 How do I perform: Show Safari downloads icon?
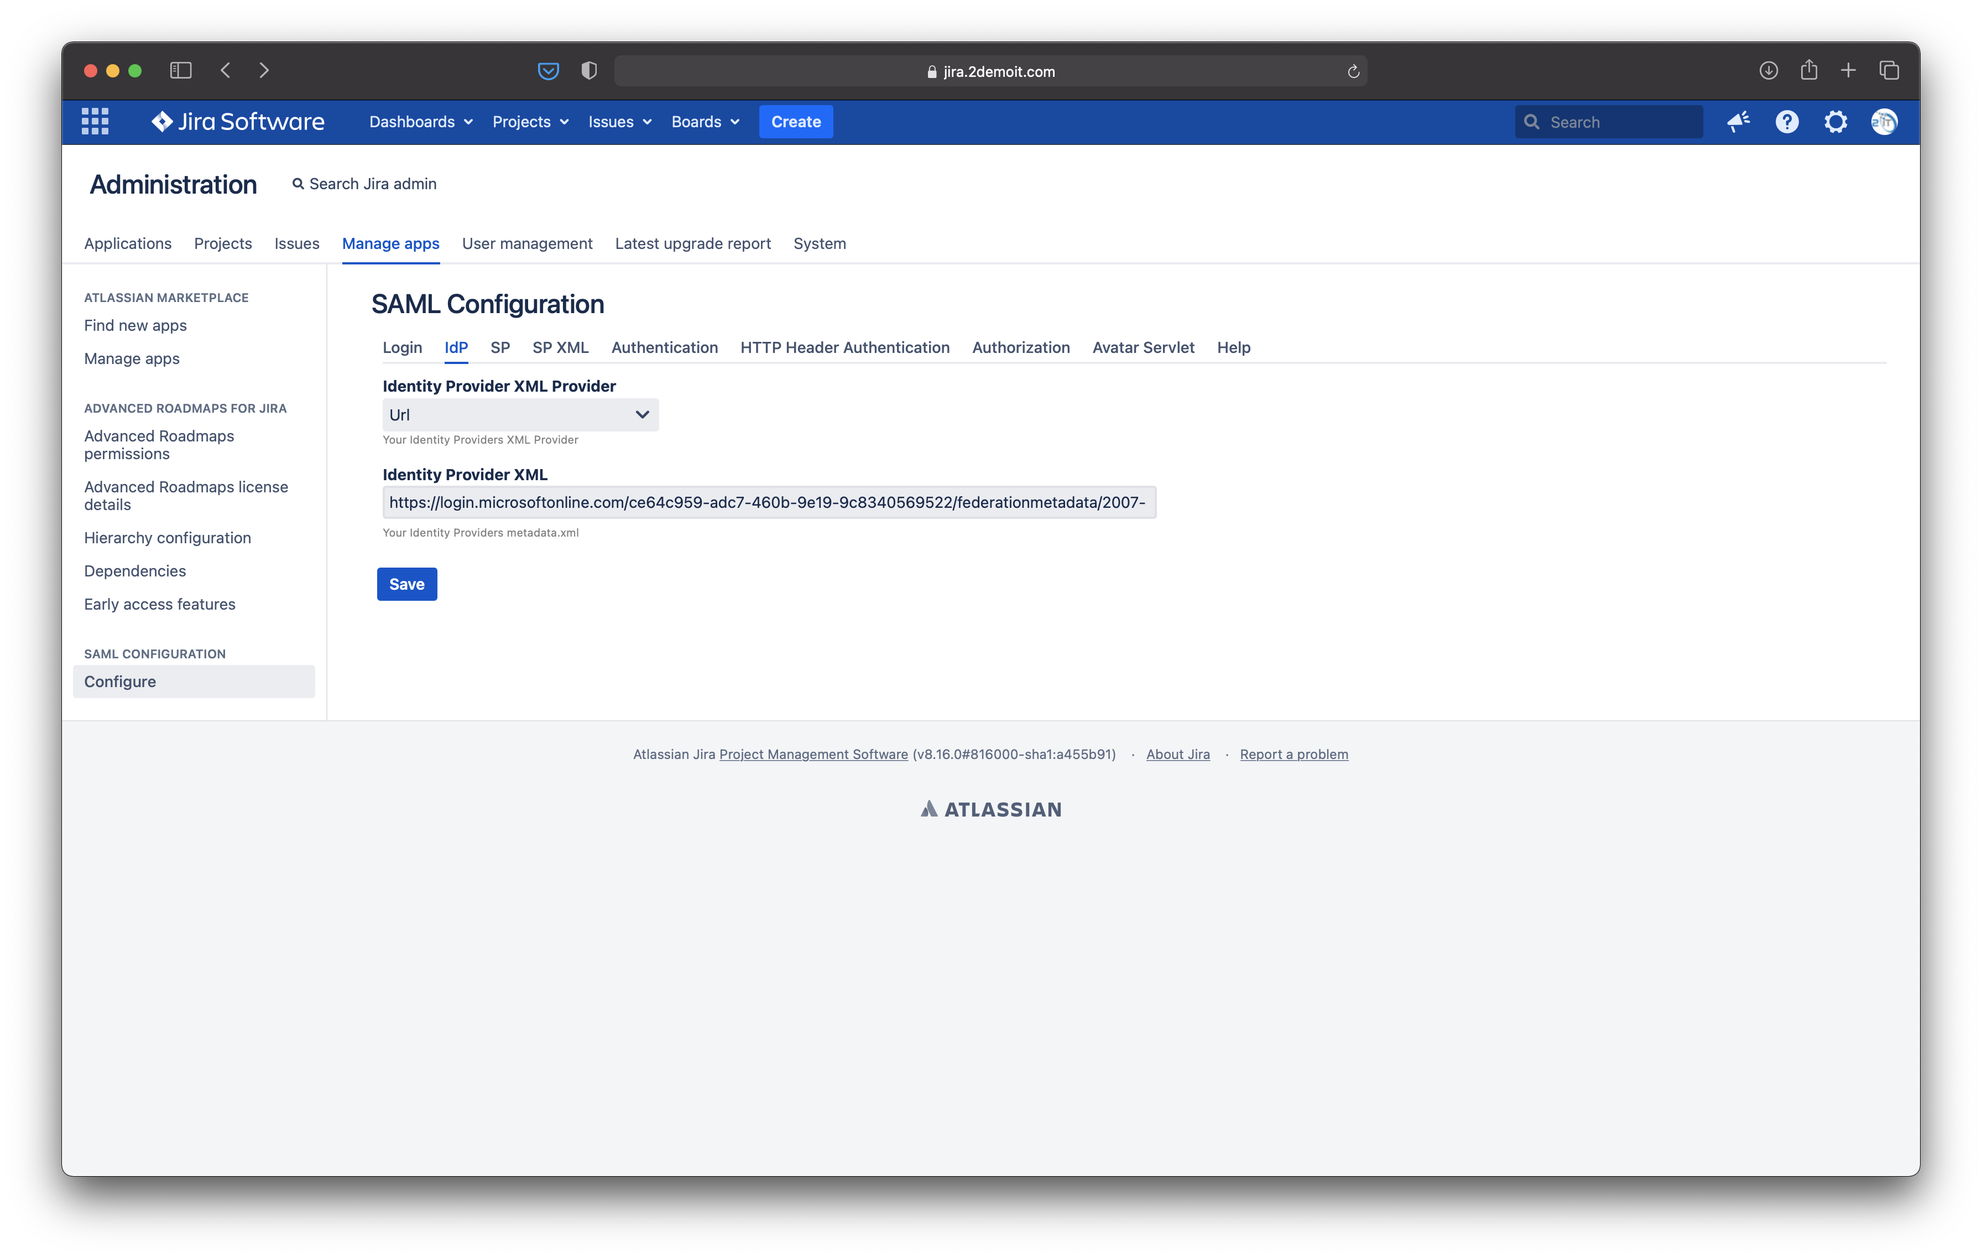tap(1768, 71)
